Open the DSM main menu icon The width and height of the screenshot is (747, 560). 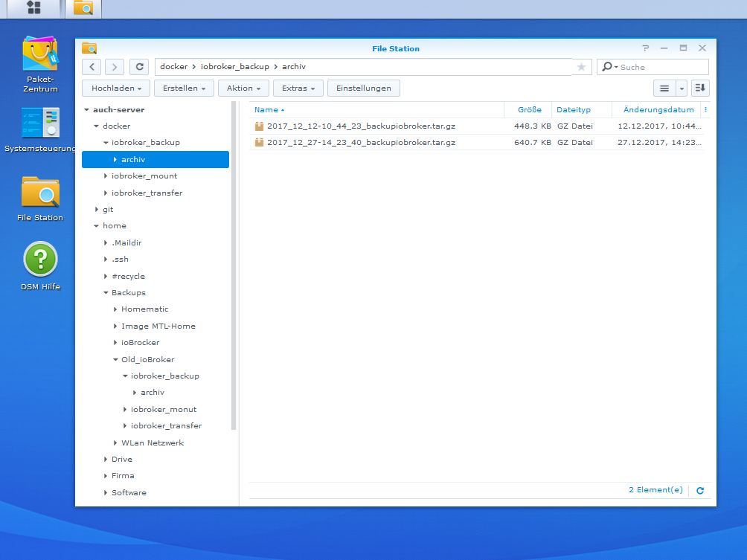33,8
